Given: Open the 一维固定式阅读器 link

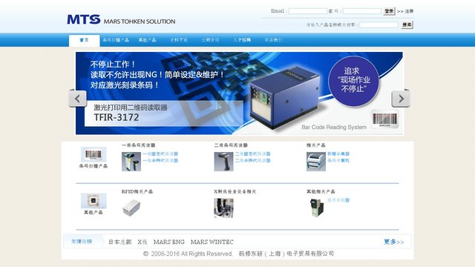Looking at the screenshot, I should point(160,154).
